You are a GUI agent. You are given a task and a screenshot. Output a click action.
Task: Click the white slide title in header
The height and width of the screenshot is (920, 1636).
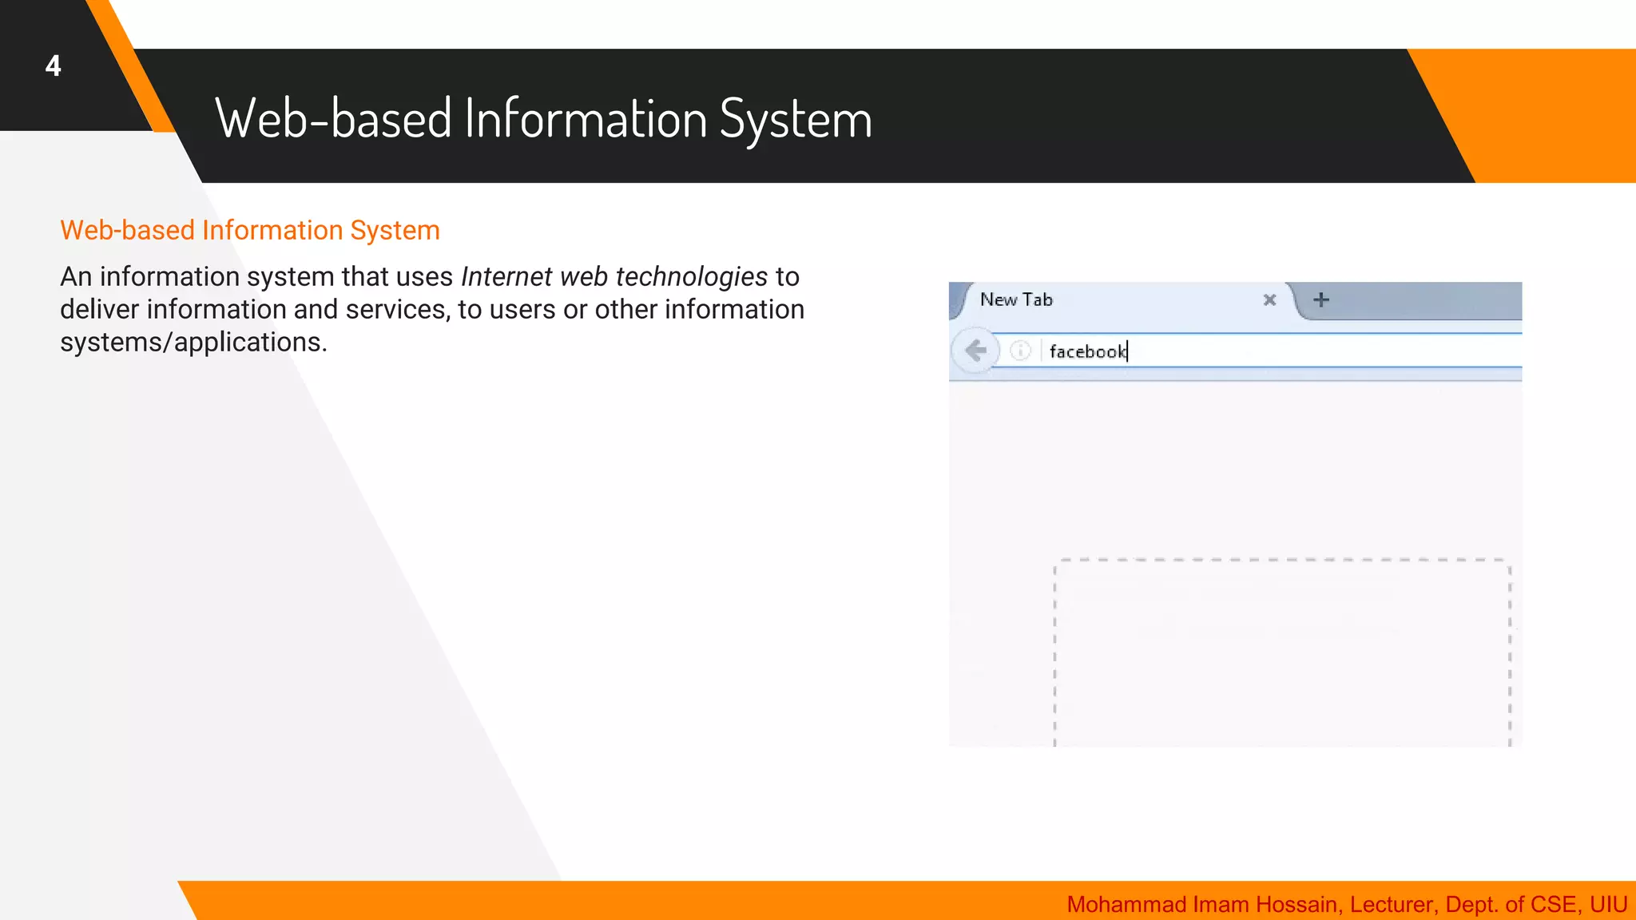543,118
